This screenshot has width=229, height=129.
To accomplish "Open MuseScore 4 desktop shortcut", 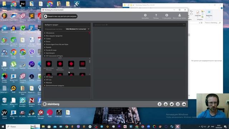I will (31, 65).
